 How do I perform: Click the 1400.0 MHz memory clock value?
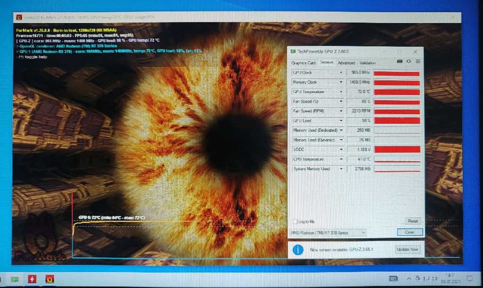[x=359, y=82]
